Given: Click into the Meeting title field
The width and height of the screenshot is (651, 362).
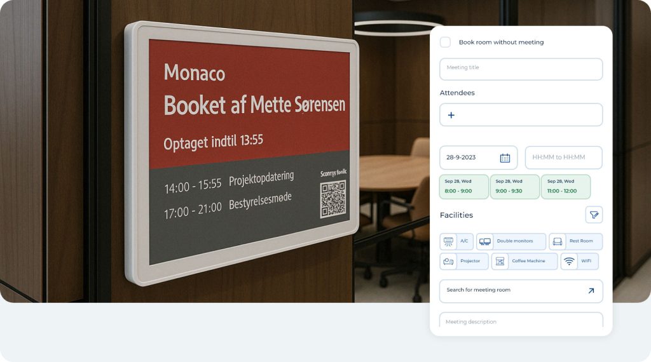Looking at the screenshot, I should pyautogui.click(x=521, y=69).
